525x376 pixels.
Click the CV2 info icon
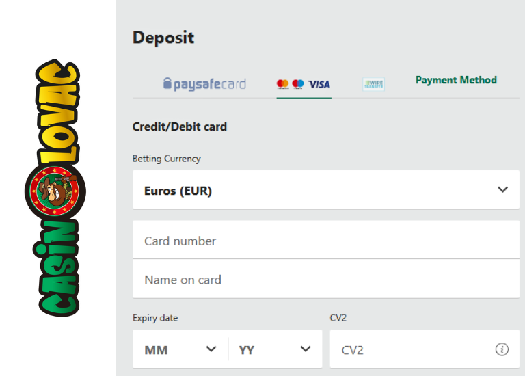pyautogui.click(x=502, y=349)
